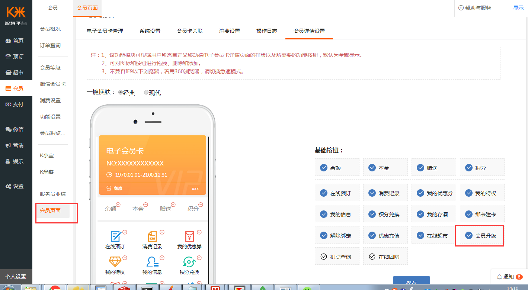Viewport: 528px width, 290px height.
Task: Remove 余额 from phone preview using minus icon
Action: [118, 204]
